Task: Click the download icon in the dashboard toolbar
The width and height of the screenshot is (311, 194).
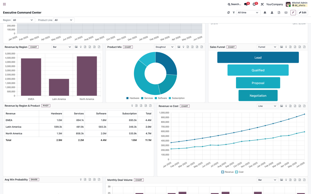Action: click(265, 12)
